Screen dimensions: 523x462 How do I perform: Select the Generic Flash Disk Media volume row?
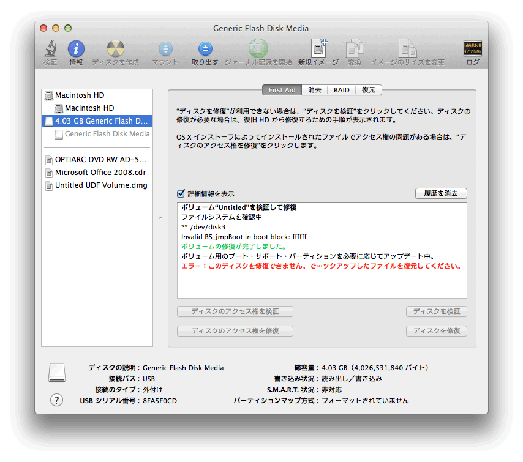point(97,134)
